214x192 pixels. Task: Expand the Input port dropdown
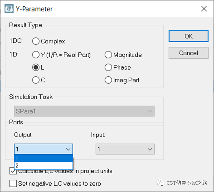(x=125, y=149)
